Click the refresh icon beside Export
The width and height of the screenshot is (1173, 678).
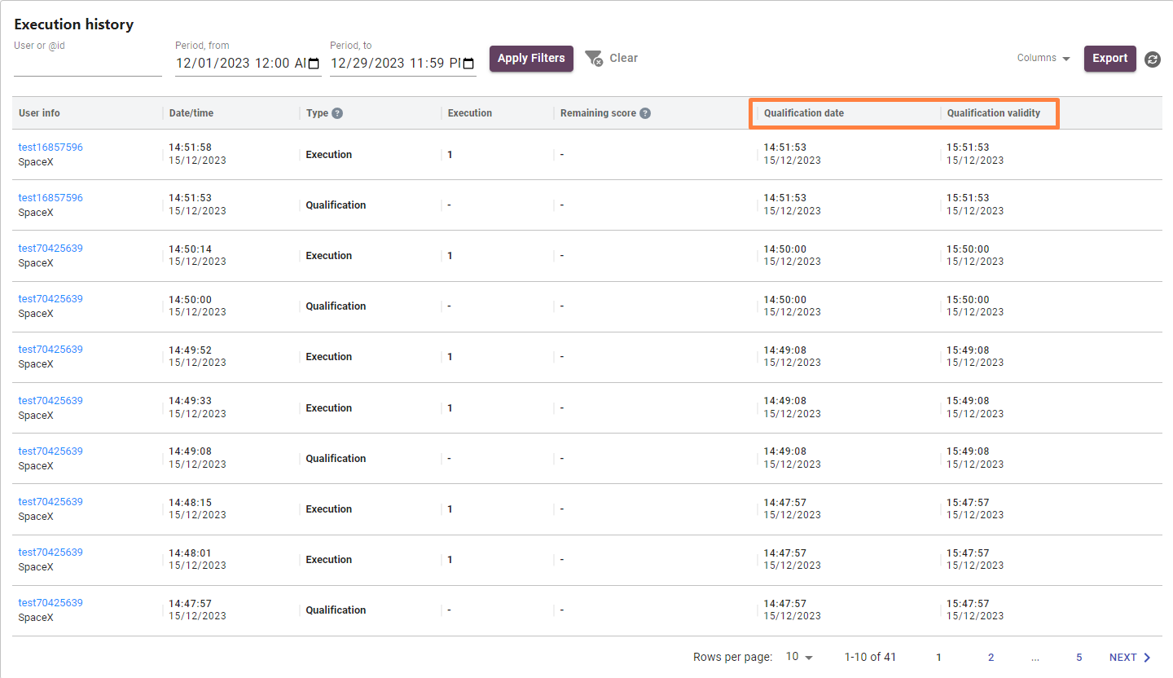coord(1152,59)
